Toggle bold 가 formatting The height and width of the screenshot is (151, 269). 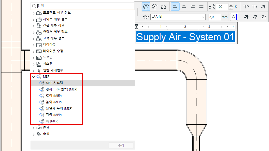click(x=246, y=17)
